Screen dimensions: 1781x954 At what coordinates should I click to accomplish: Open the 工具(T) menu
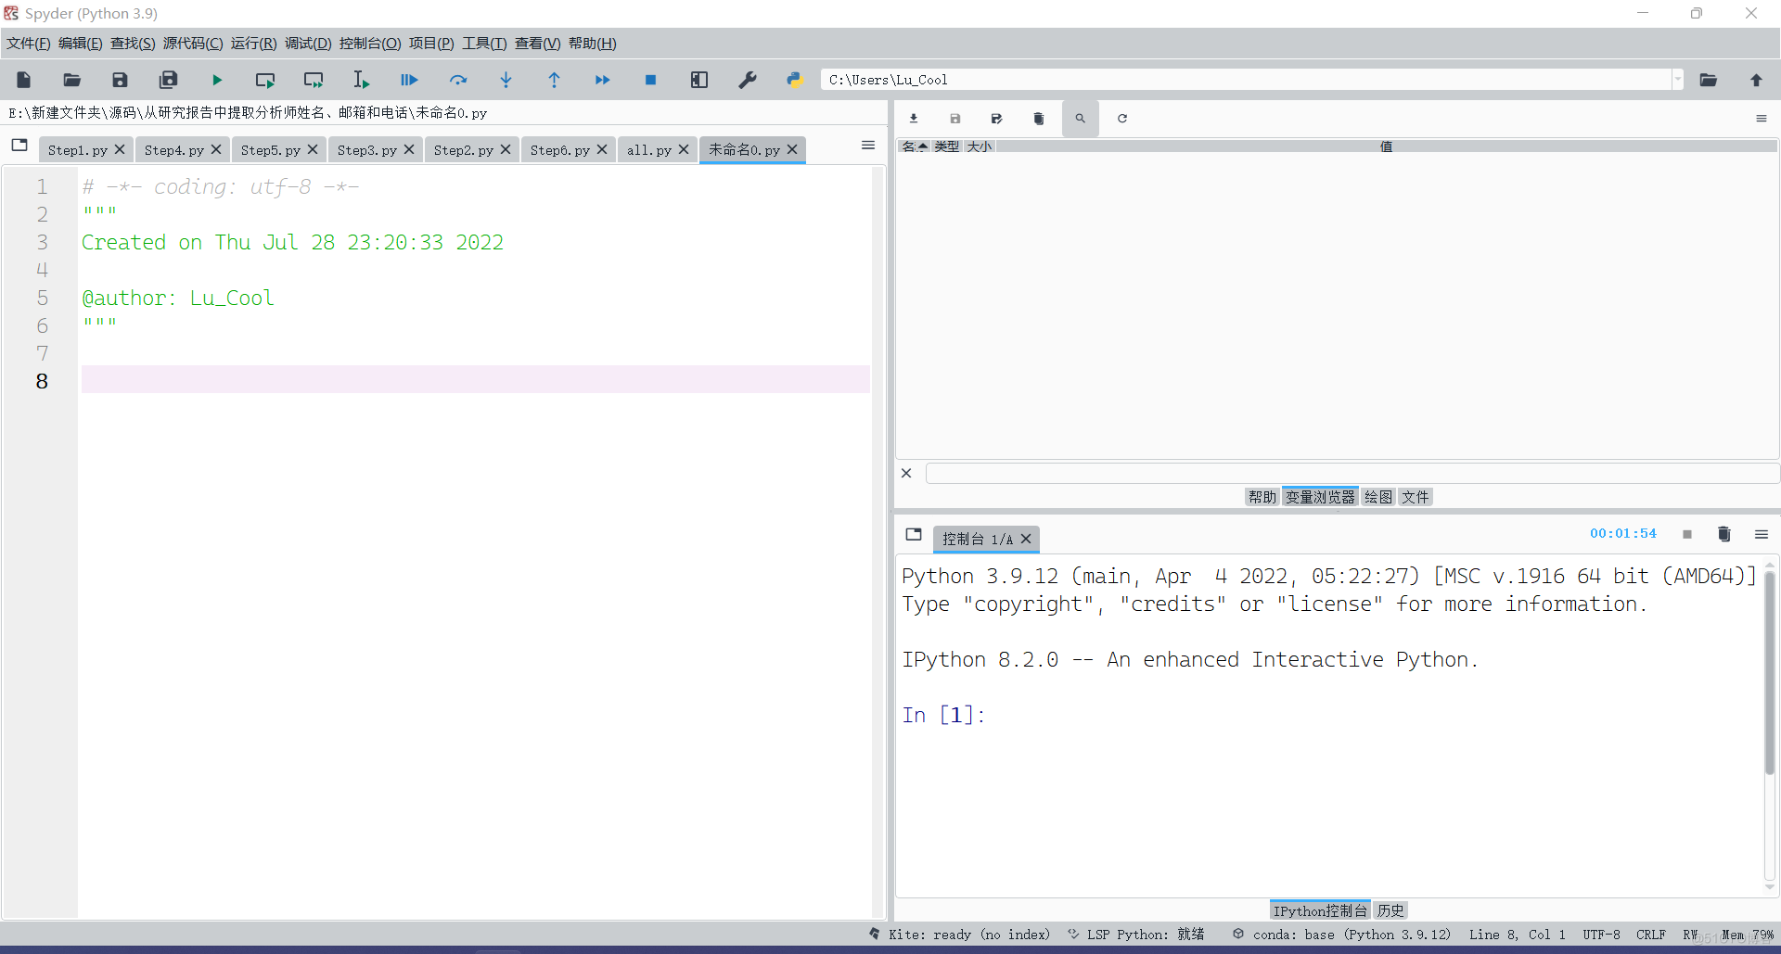pyautogui.click(x=484, y=44)
